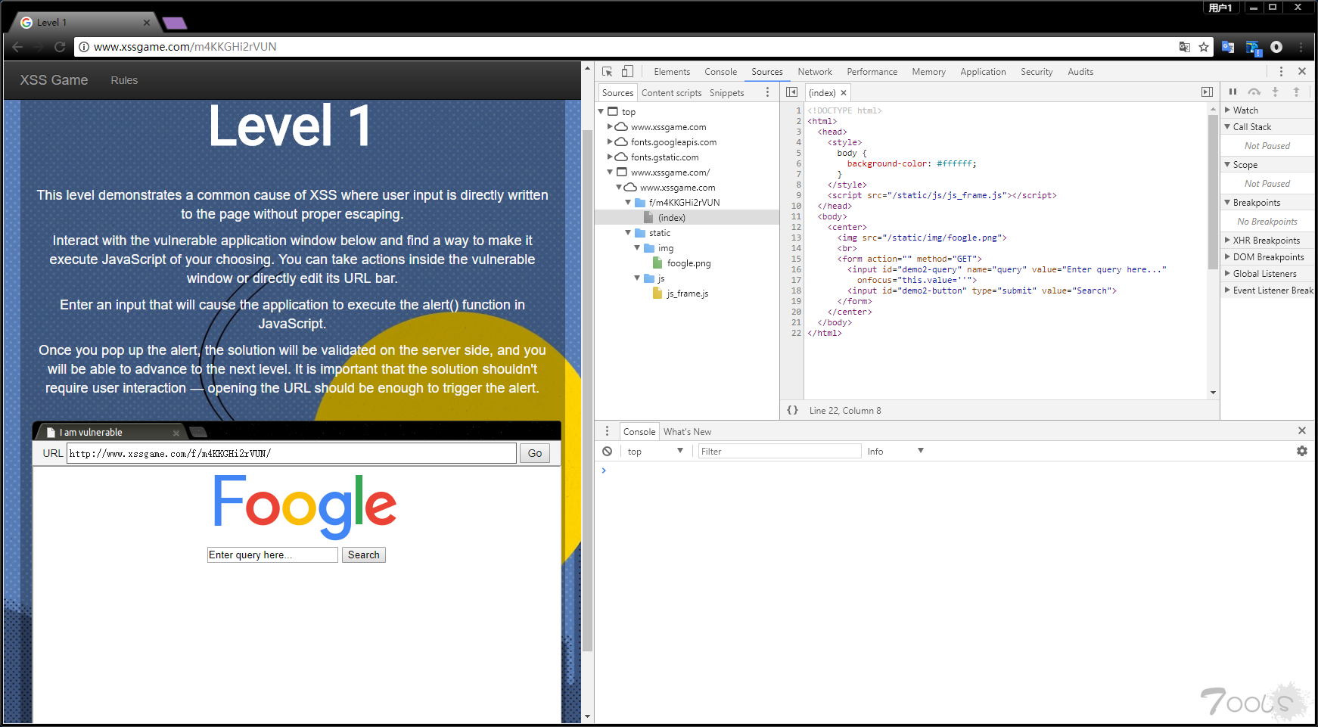The image size is (1318, 727).
Task: Go back to previous page
Action: [18, 47]
